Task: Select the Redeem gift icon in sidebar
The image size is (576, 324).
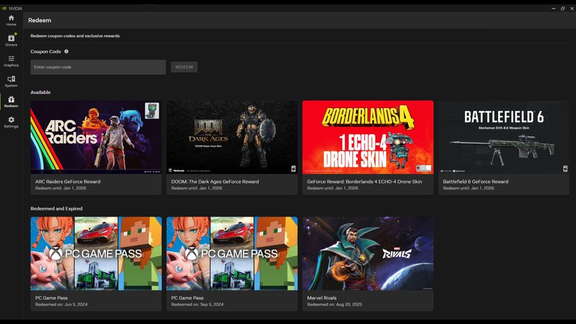Action: 11,100
